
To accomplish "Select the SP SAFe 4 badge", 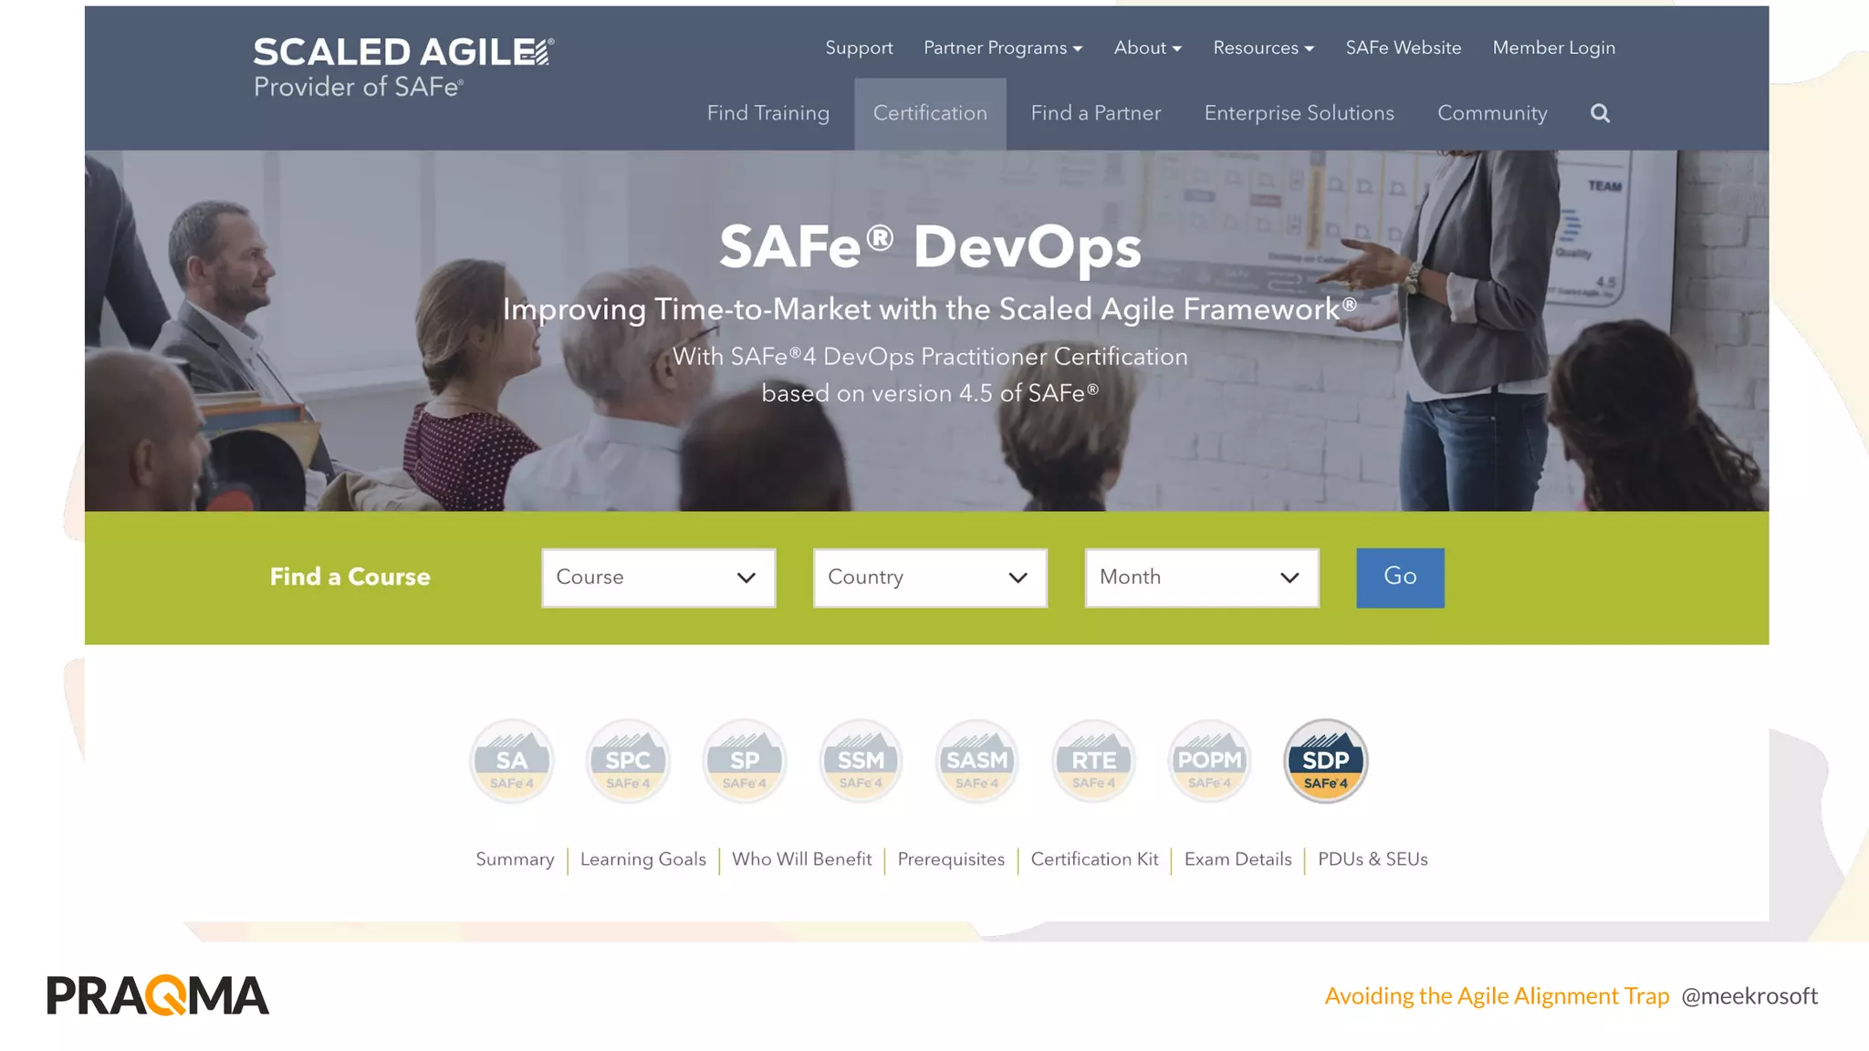I will tap(745, 761).
